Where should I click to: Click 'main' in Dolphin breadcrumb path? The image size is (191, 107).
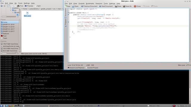pos(59,9)
